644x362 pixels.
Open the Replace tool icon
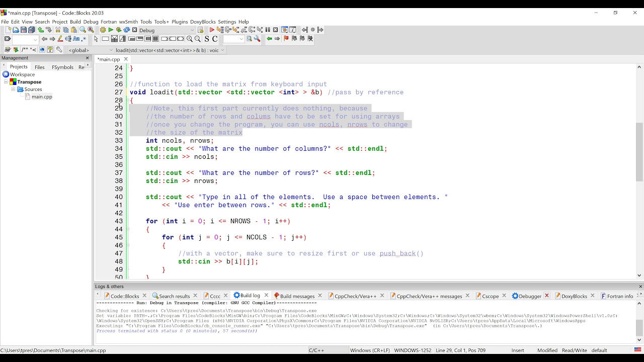pos(91,30)
